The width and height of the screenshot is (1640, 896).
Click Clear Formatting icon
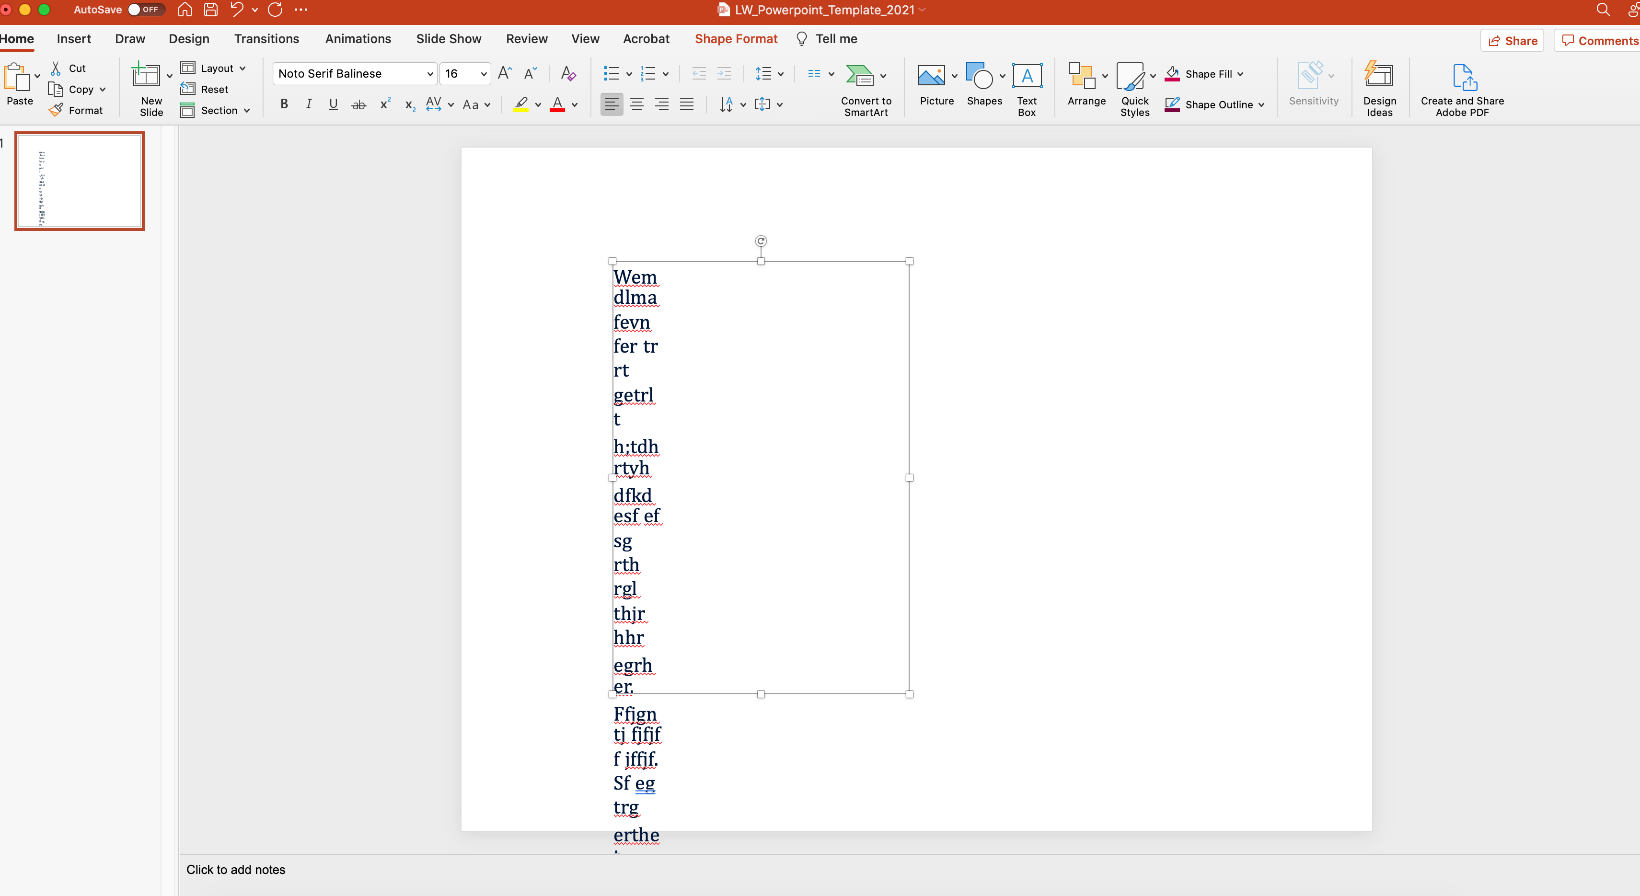point(568,74)
